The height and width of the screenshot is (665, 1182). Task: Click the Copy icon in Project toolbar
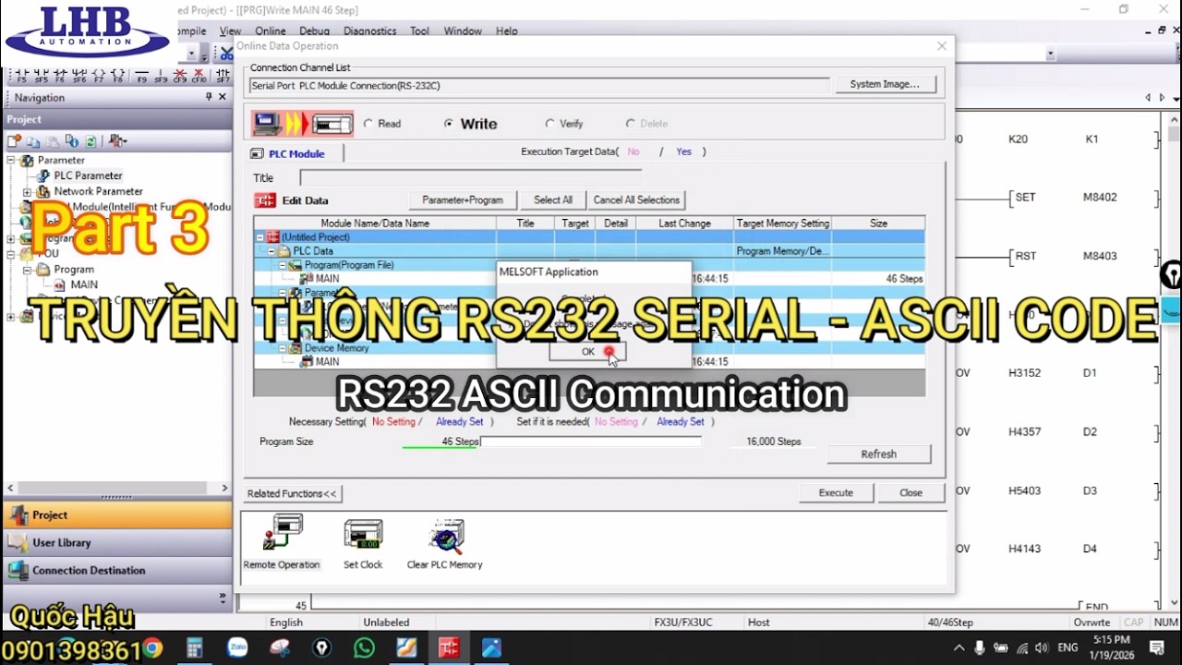pos(33,141)
